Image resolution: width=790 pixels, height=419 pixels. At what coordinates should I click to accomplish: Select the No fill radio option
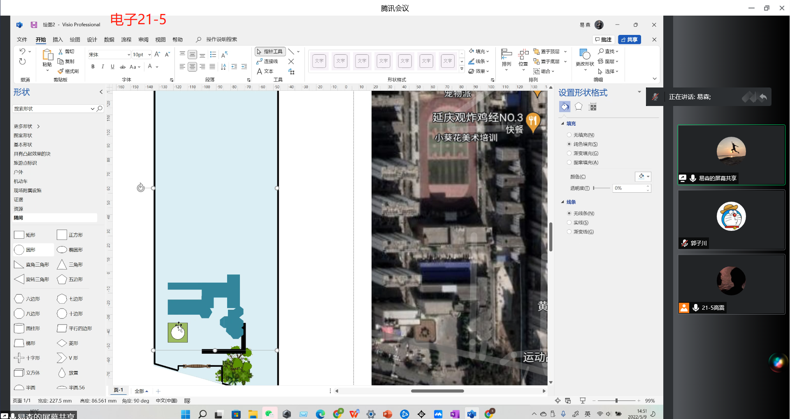tap(569, 135)
